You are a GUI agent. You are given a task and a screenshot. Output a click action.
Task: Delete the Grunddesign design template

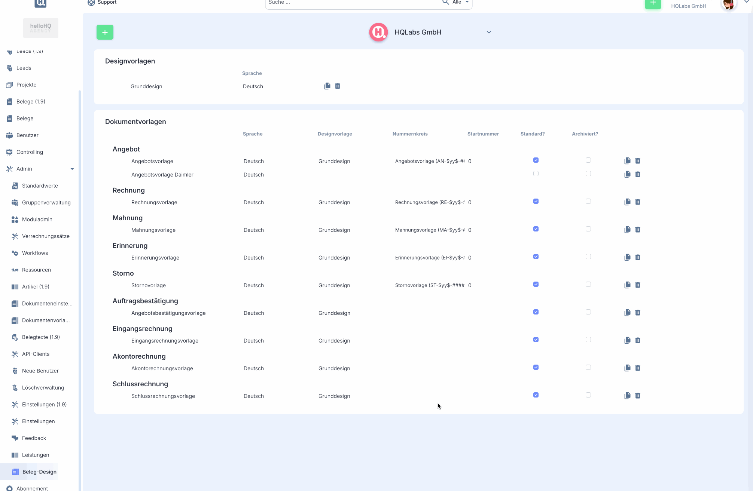tap(338, 86)
